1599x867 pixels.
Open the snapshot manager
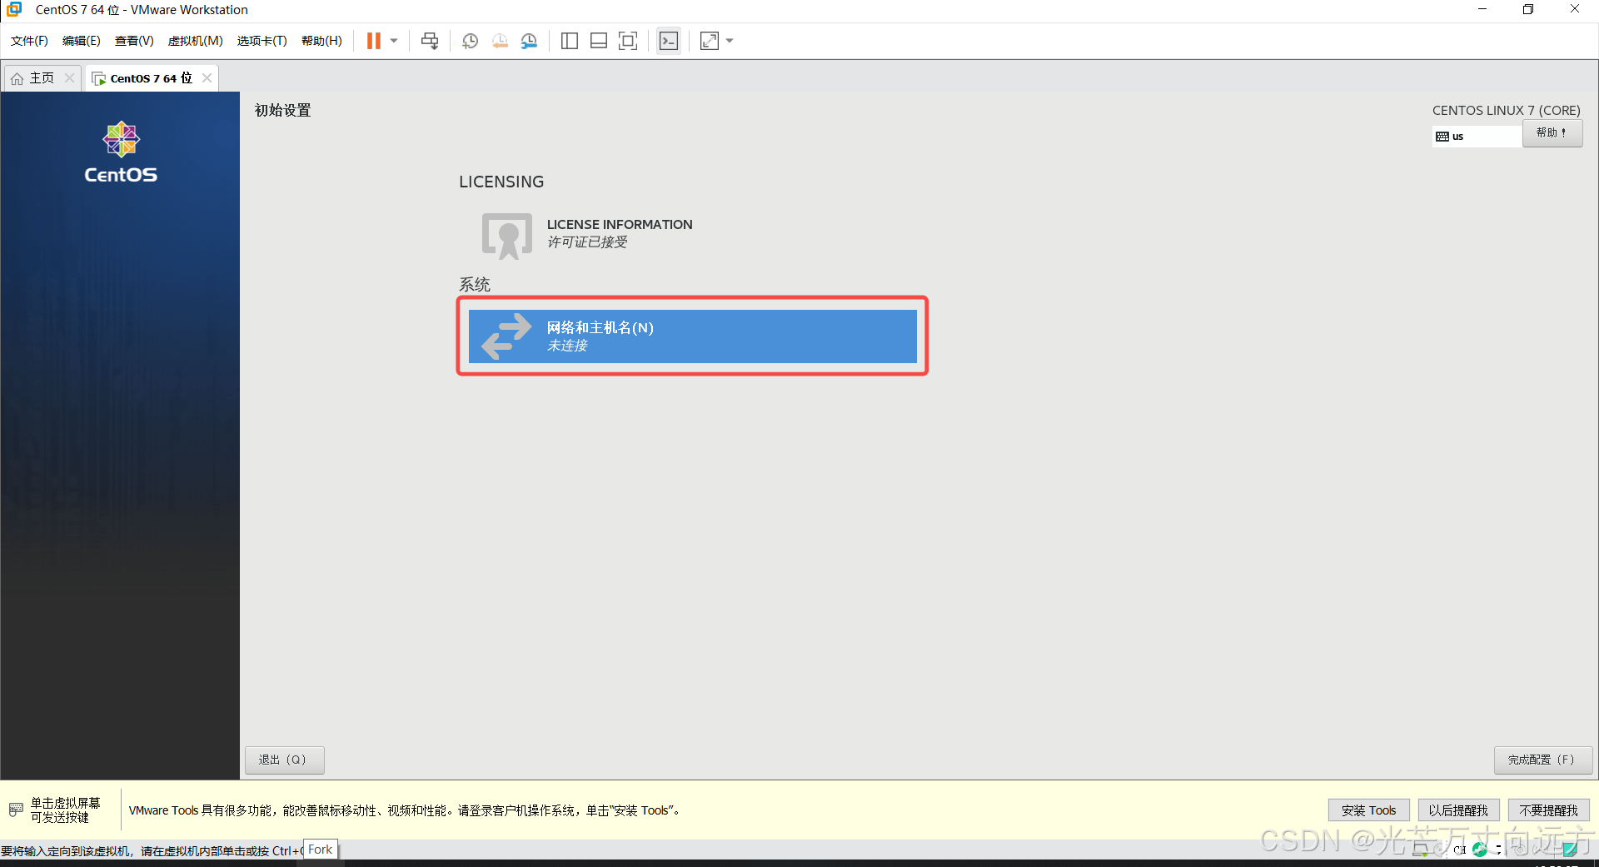529,41
